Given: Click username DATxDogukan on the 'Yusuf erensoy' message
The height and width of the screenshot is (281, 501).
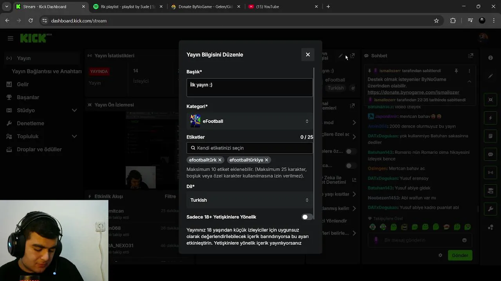Looking at the screenshot, I should (383, 178).
